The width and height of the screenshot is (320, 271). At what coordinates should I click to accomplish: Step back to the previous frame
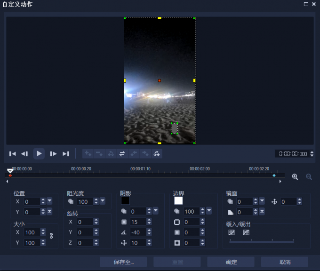tap(24, 153)
